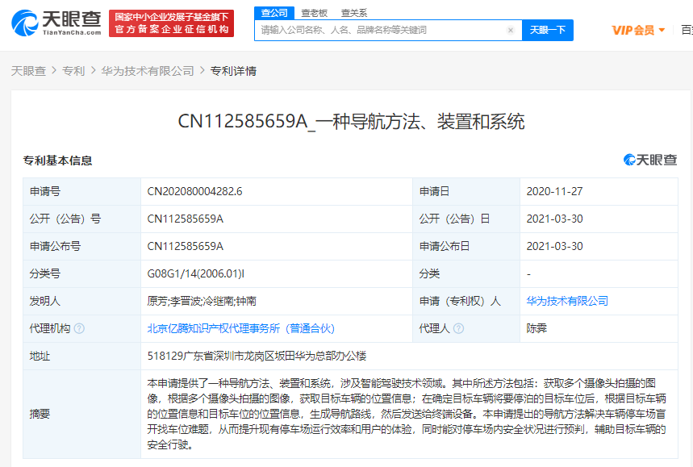Go to the 专利 breadcrumb link
The height and width of the screenshot is (467, 693).
pos(73,71)
